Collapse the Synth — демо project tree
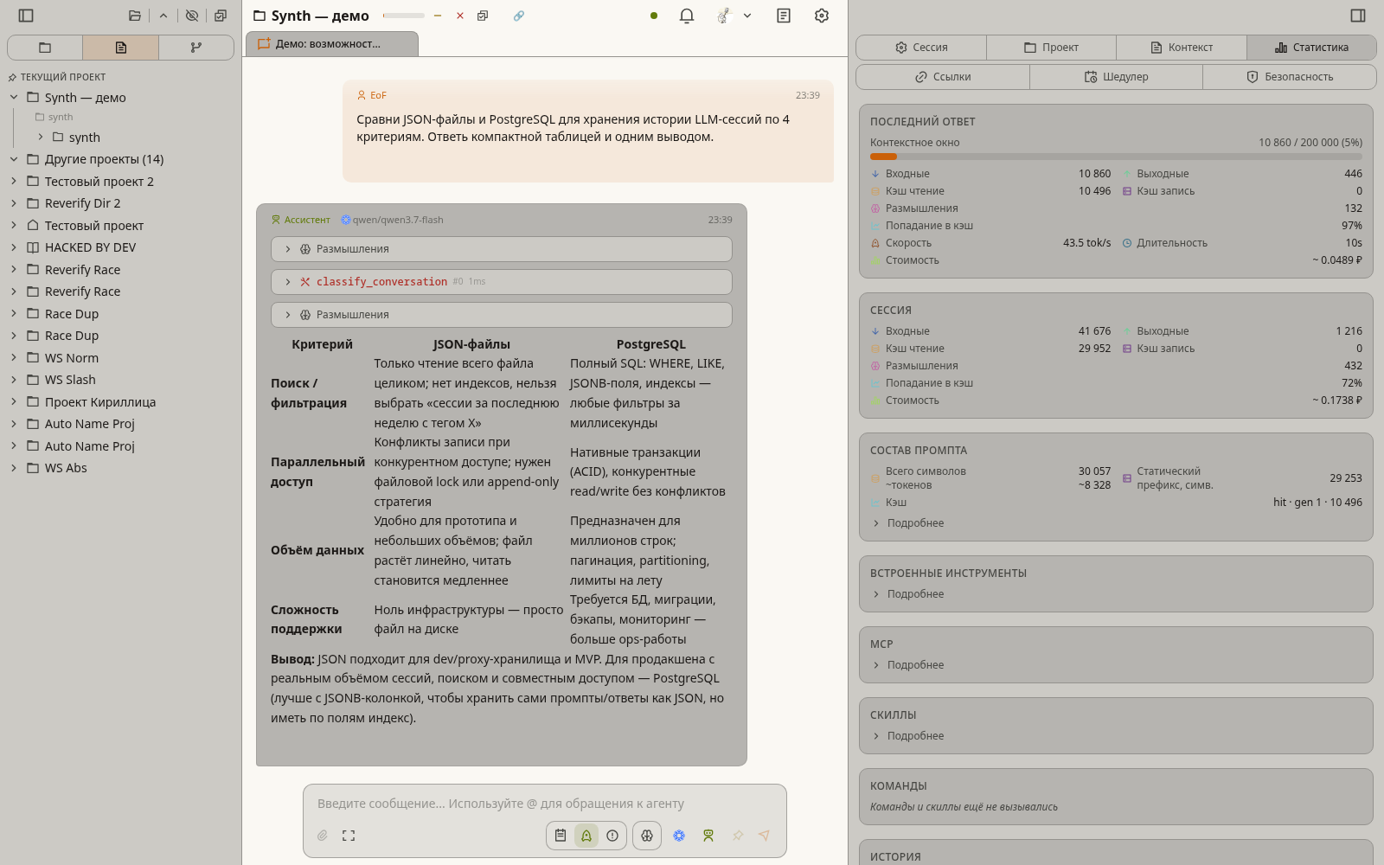This screenshot has height=865, width=1384. tap(14, 98)
